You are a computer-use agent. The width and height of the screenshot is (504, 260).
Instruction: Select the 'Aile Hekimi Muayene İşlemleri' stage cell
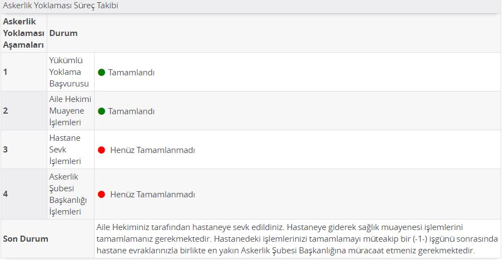point(71,111)
